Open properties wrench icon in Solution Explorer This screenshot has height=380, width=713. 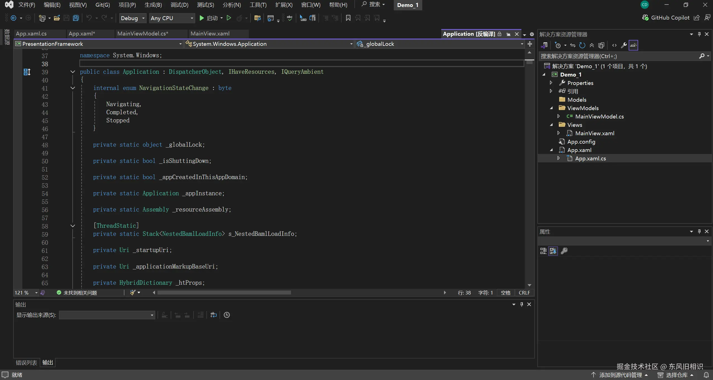point(624,45)
